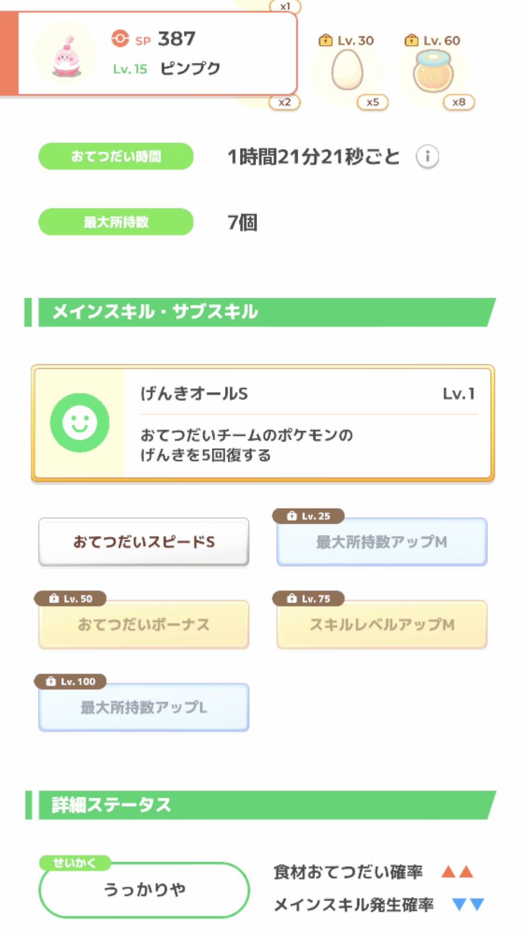Tap the Lv. 100 lock badge
525x929 pixels.
pyautogui.click(x=70, y=682)
